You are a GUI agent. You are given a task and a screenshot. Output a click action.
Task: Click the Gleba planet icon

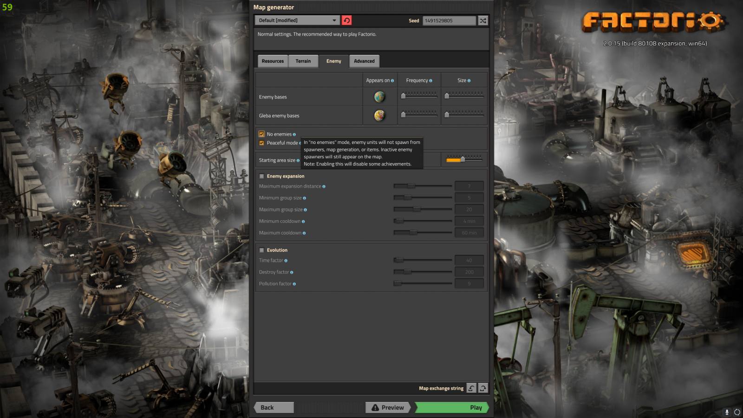click(x=380, y=115)
